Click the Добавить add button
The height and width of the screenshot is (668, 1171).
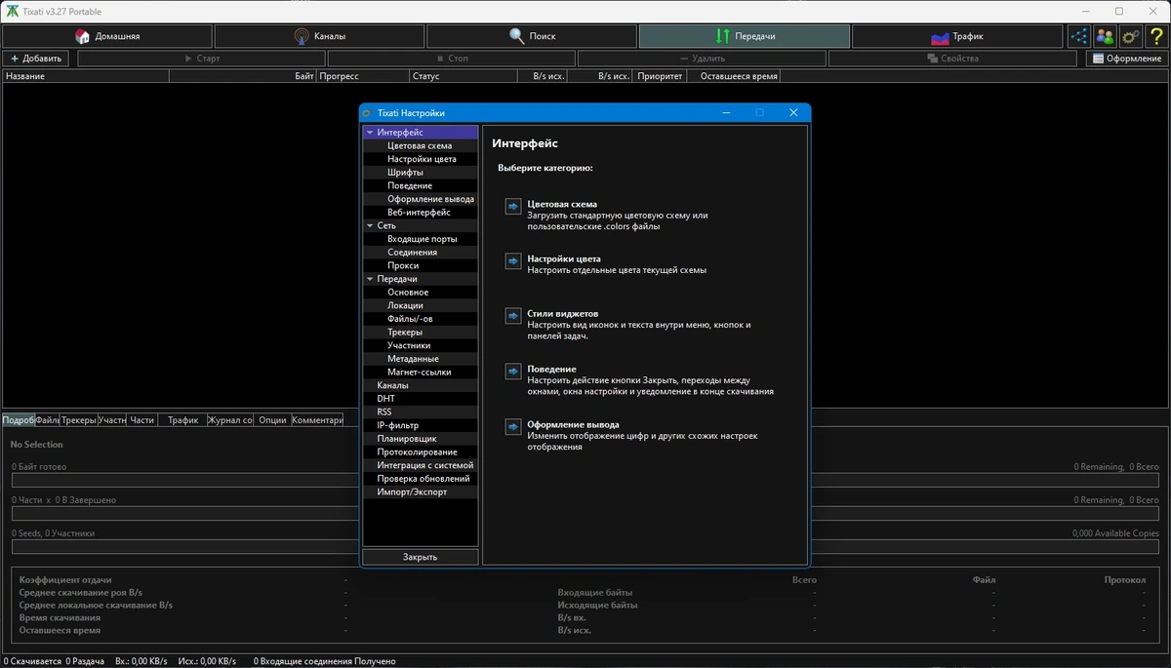(36, 59)
